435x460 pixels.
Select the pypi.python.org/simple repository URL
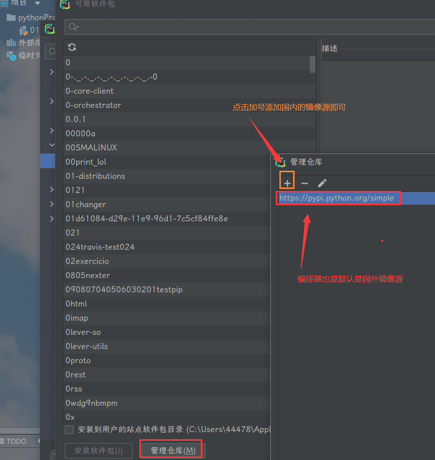point(337,198)
